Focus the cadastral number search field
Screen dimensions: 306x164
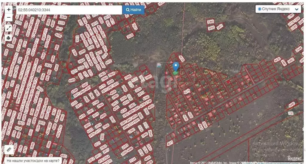(x=69, y=10)
